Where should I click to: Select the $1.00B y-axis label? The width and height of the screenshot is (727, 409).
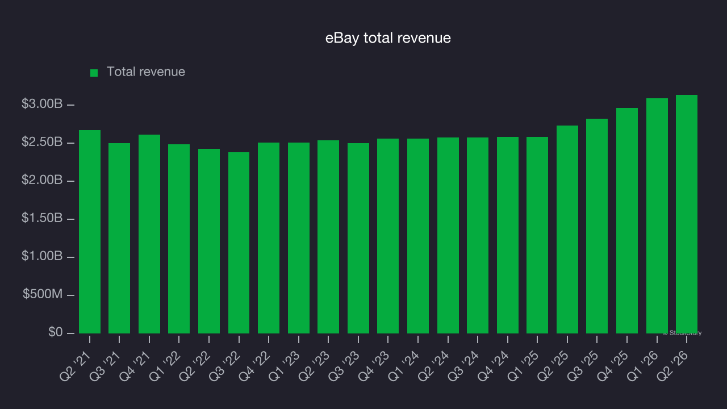pos(42,256)
